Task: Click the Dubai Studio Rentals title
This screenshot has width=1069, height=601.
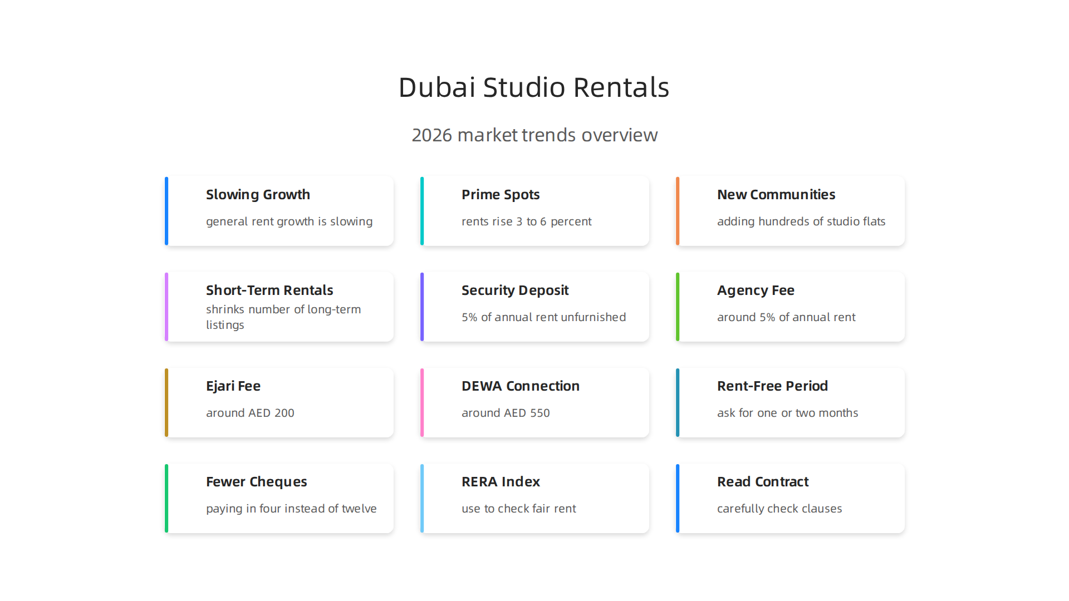Action: [x=534, y=87]
